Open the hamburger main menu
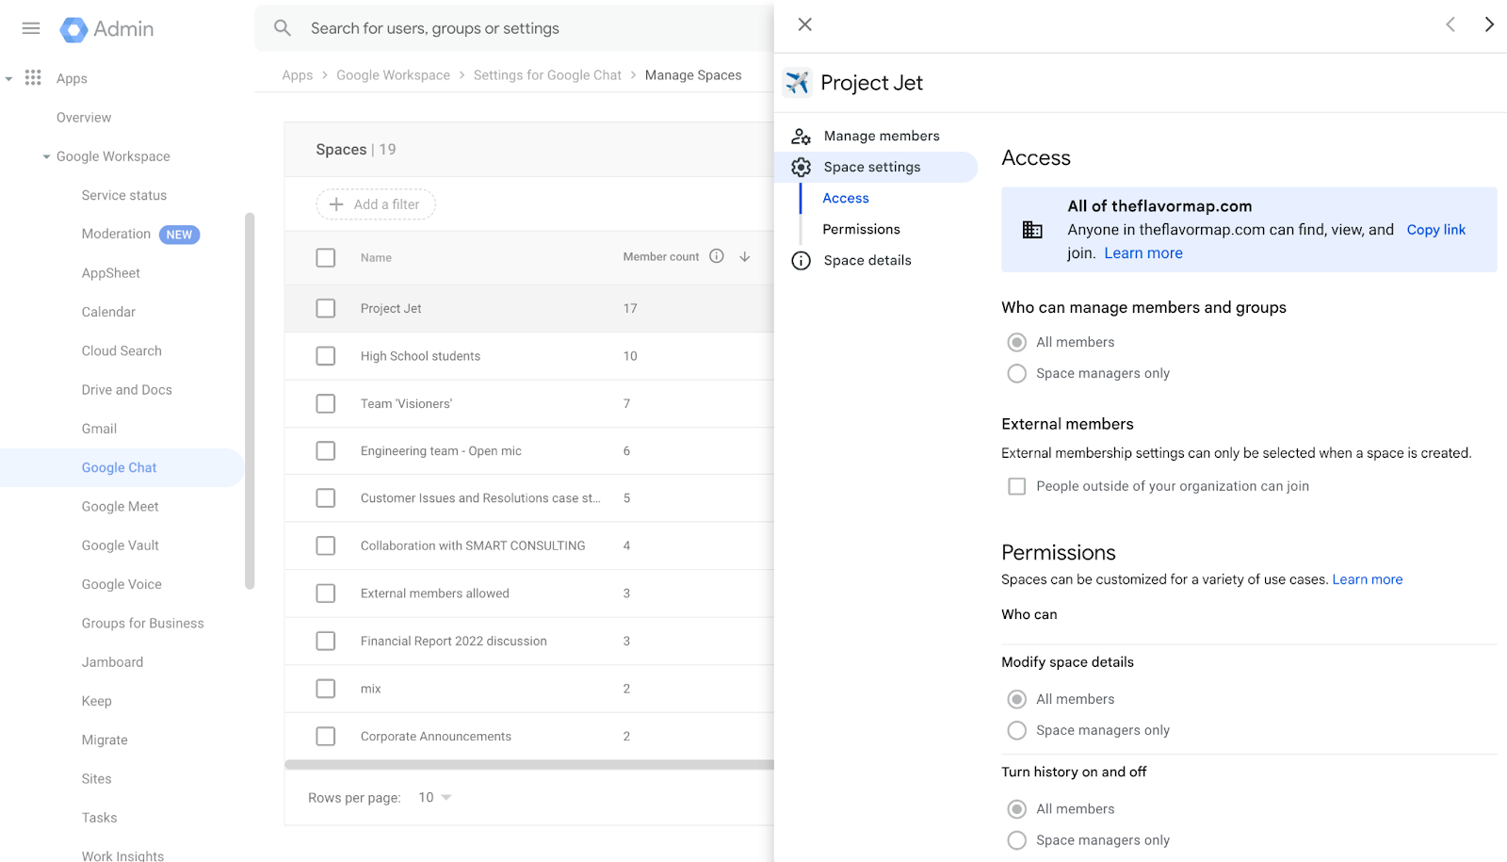The image size is (1507, 862). coord(31,28)
